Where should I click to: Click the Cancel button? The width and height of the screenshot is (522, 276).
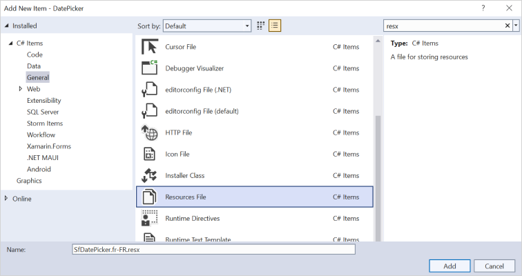tap(494, 266)
